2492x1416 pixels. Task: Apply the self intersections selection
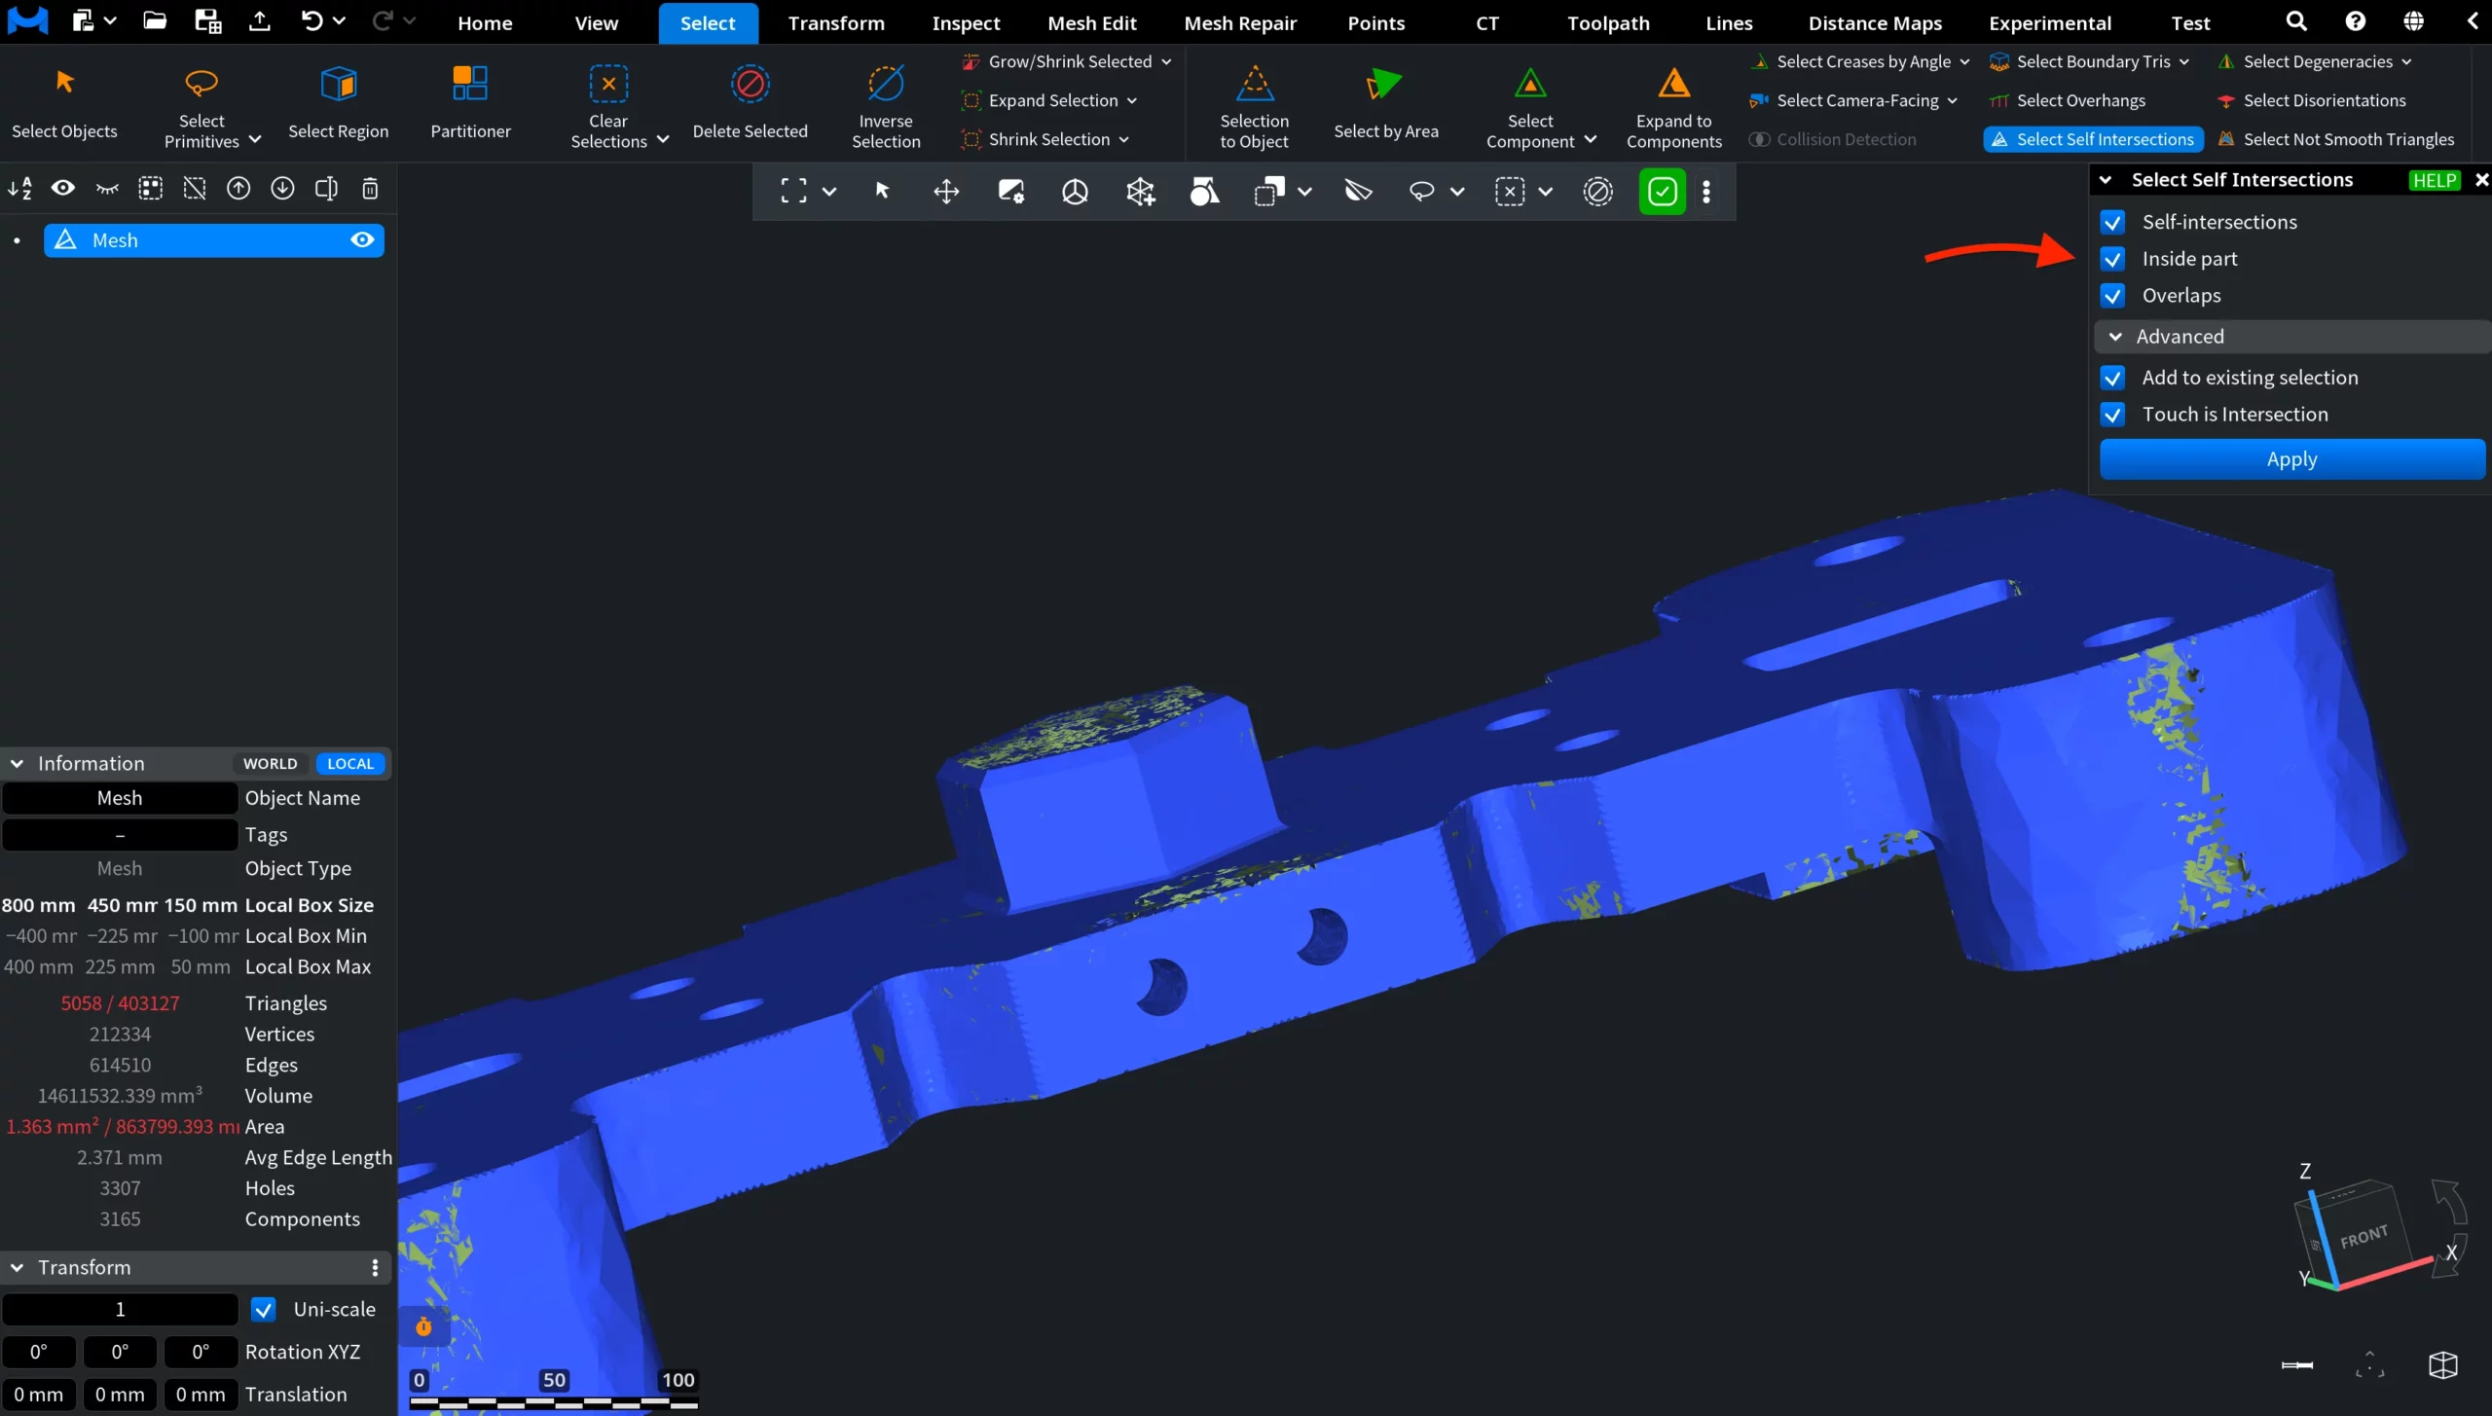point(2291,459)
